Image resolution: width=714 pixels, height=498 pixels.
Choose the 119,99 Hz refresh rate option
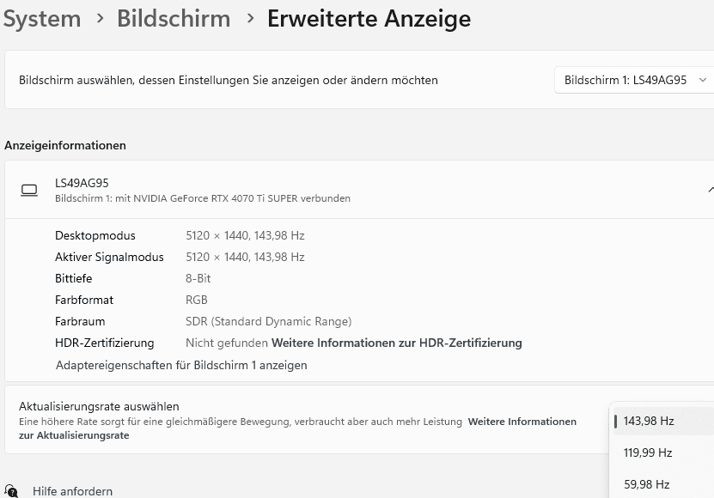[x=648, y=452]
